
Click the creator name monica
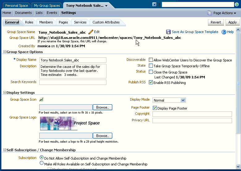tap(44, 46)
